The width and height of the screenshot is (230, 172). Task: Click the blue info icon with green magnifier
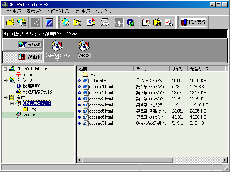point(130,22)
